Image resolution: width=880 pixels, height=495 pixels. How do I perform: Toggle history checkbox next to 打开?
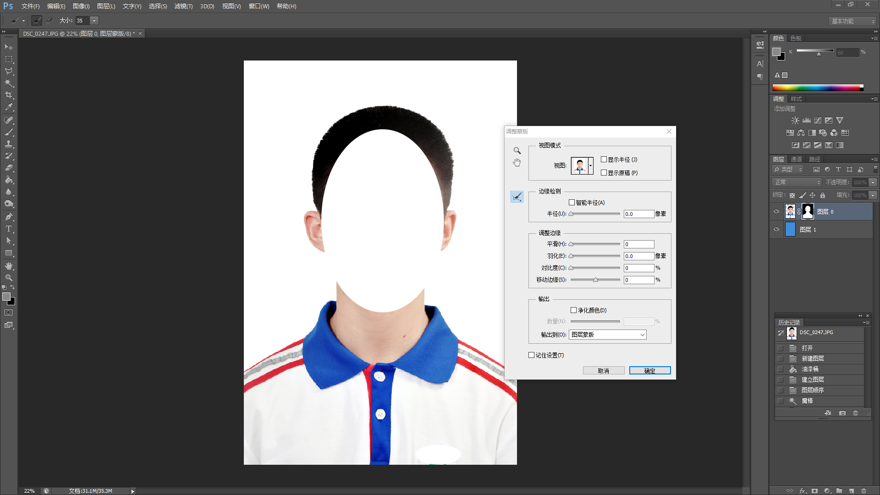point(781,348)
